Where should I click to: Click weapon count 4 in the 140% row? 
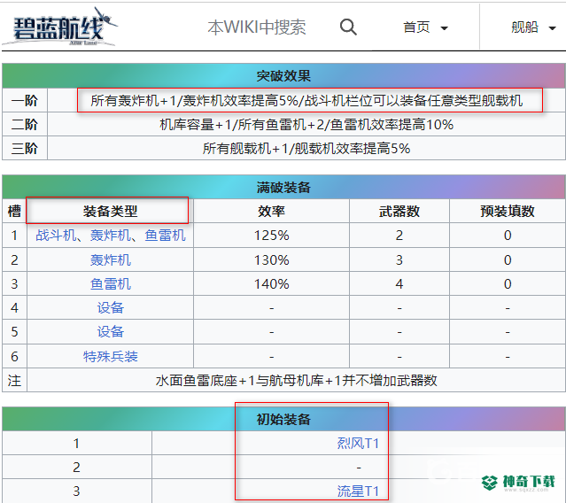[x=399, y=284]
